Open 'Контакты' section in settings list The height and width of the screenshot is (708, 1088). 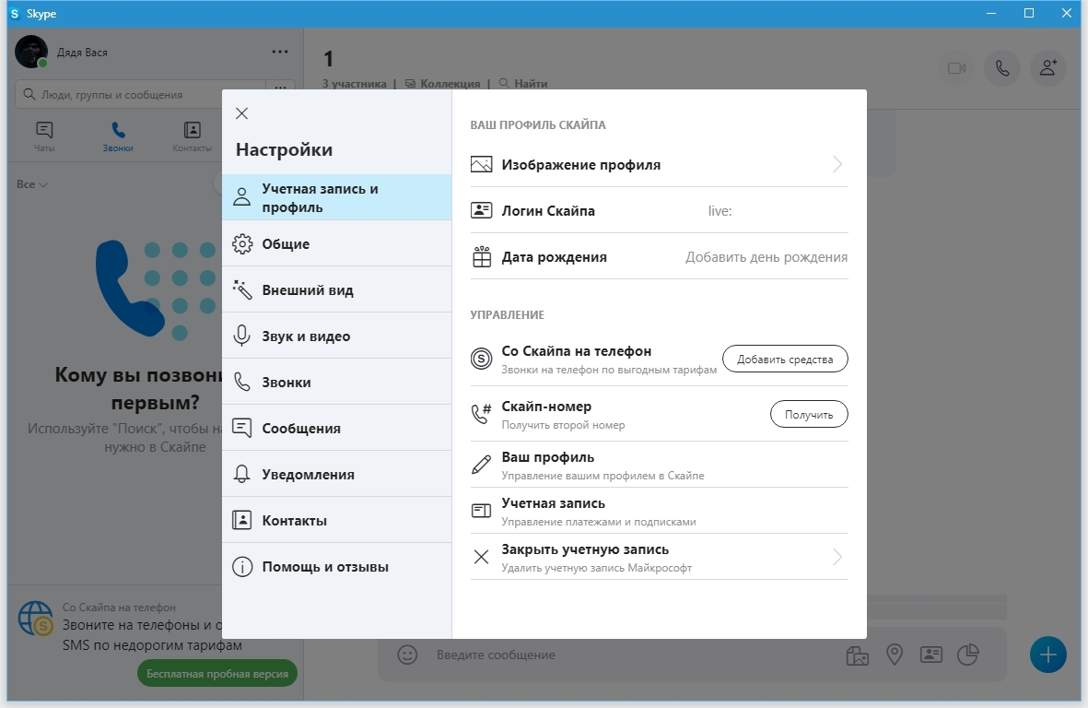pyautogui.click(x=336, y=520)
